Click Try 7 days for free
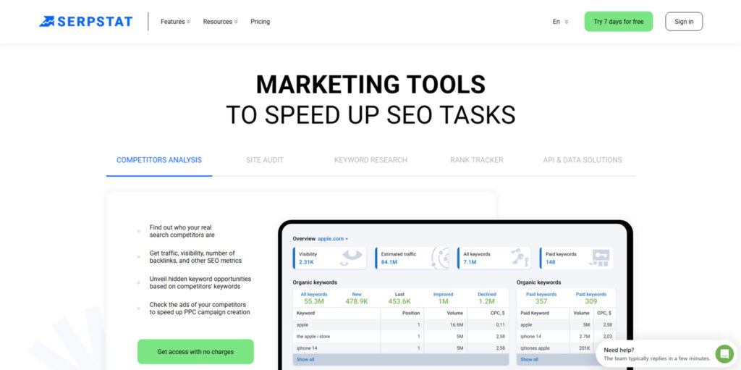Screen dimensions: 741x370 (619, 21)
